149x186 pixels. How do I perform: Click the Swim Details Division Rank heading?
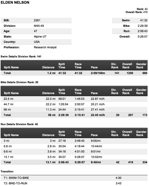click(x=21, y=57)
